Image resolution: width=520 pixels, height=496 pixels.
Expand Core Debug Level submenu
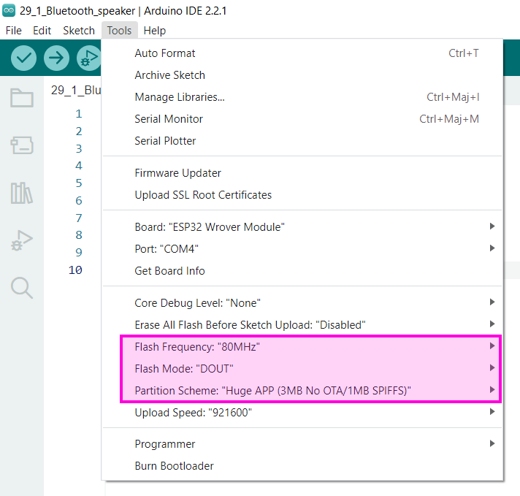pyautogui.click(x=302, y=303)
